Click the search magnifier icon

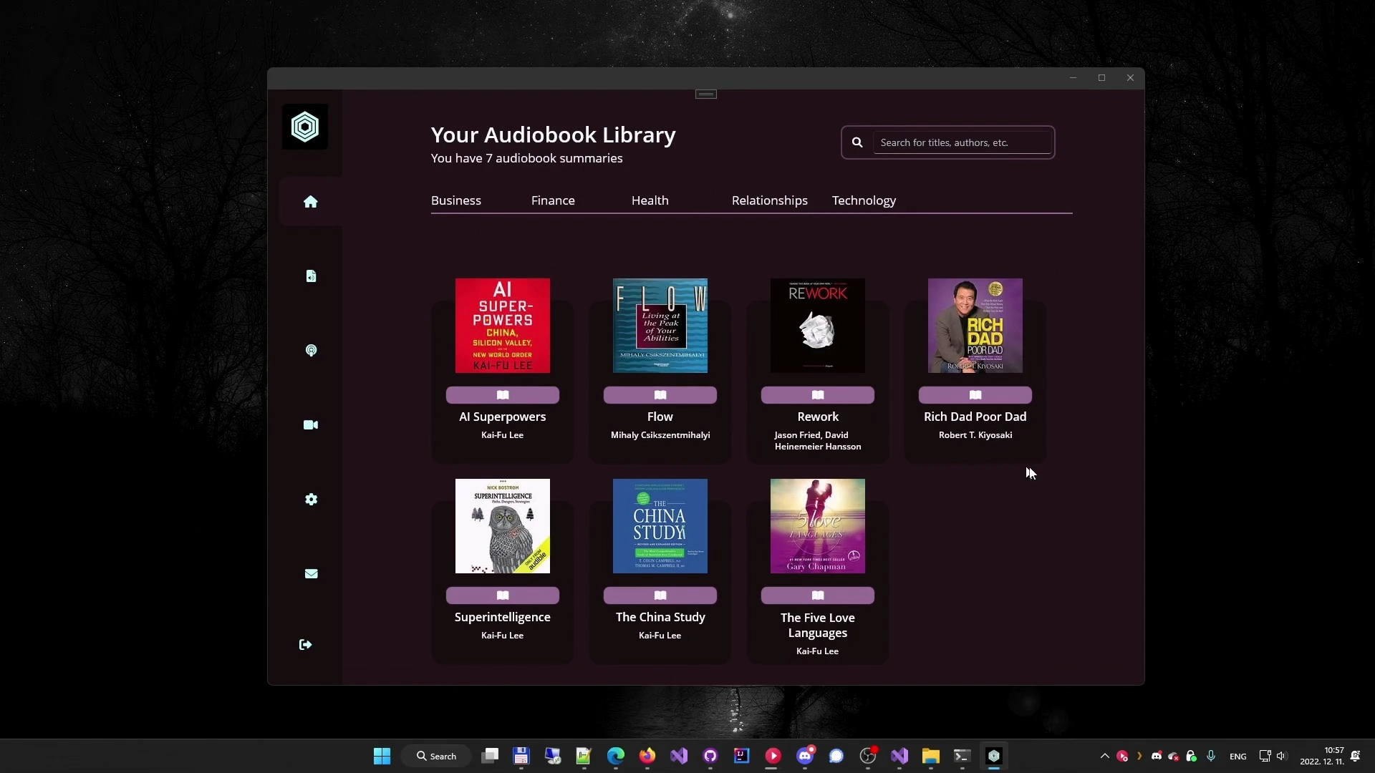click(x=857, y=142)
